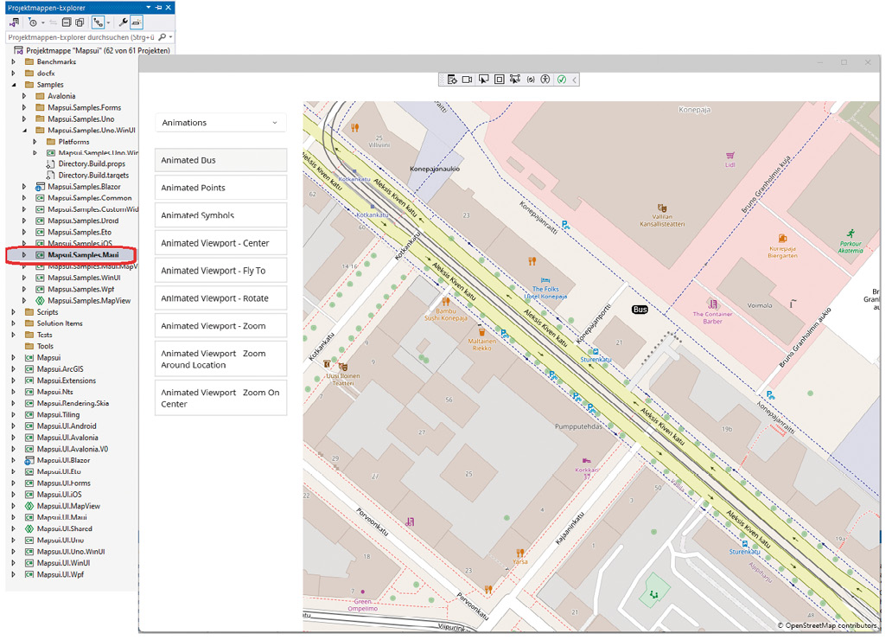Click the green Hot Reload checkmark icon
This screenshot has width=892, height=640.
tap(562, 80)
